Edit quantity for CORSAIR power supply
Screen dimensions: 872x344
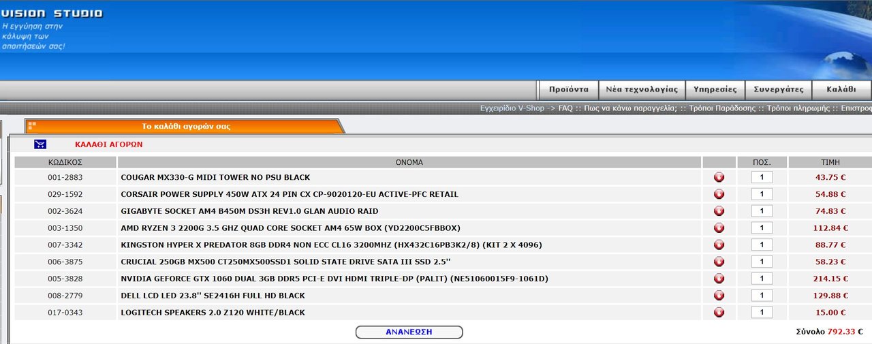(762, 194)
